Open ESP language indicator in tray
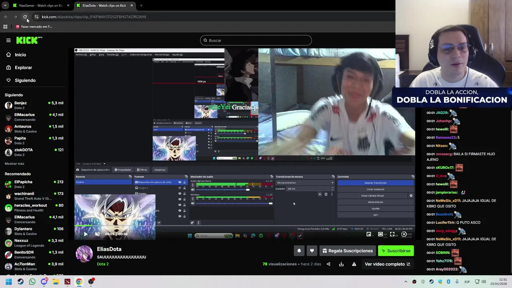512x288 pixels. point(467,282)
